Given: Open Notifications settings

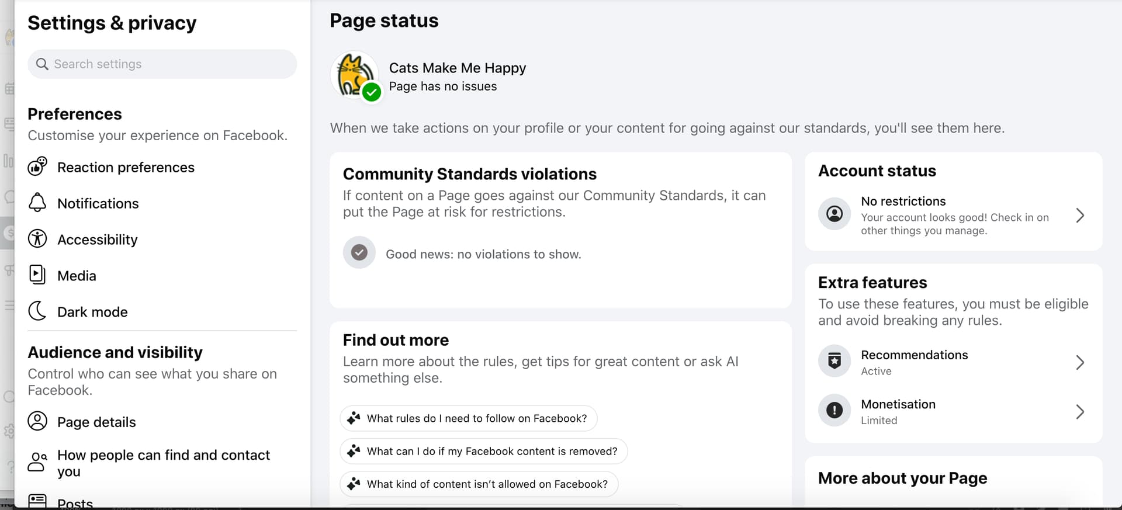Looking at the screenshot, I should point(162,203).
